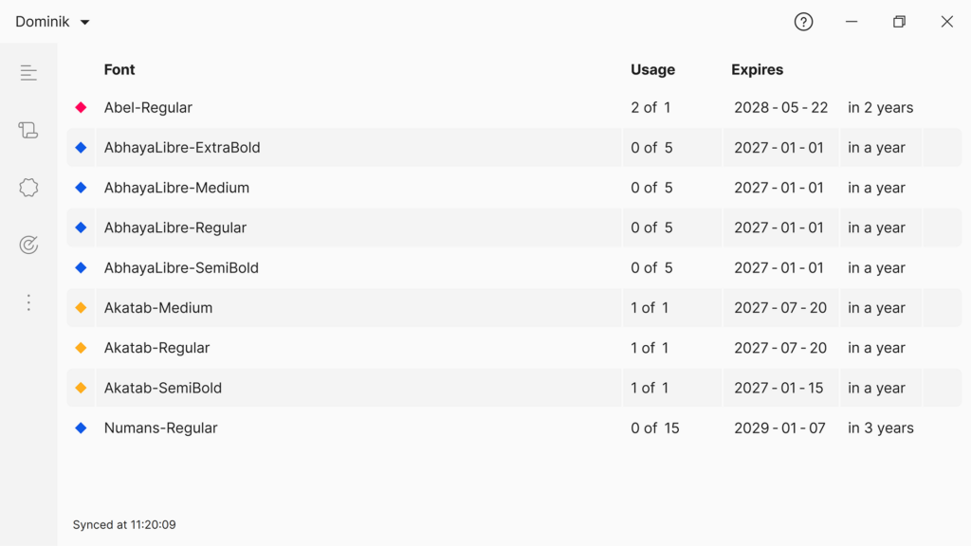Open the vertical three-dots more menu

tap(28, 302)
